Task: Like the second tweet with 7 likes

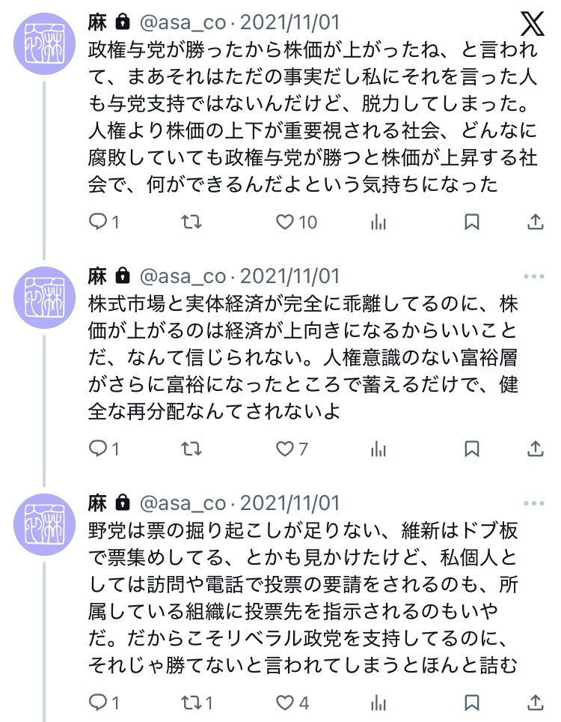Action: (285, 449)
